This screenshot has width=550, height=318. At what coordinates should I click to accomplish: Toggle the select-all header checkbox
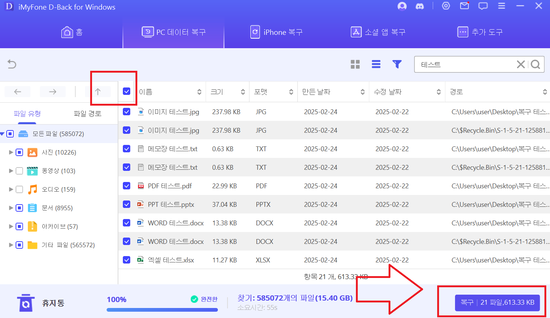click(x=127, y=91)
